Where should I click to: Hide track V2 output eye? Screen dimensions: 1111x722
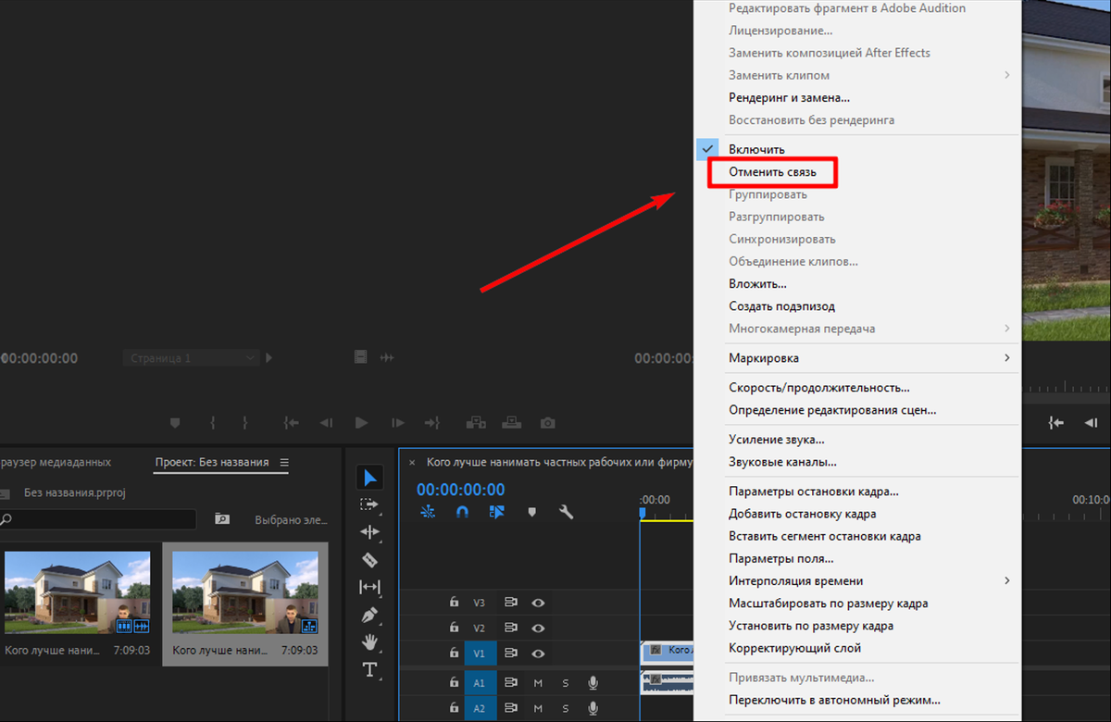538,628
